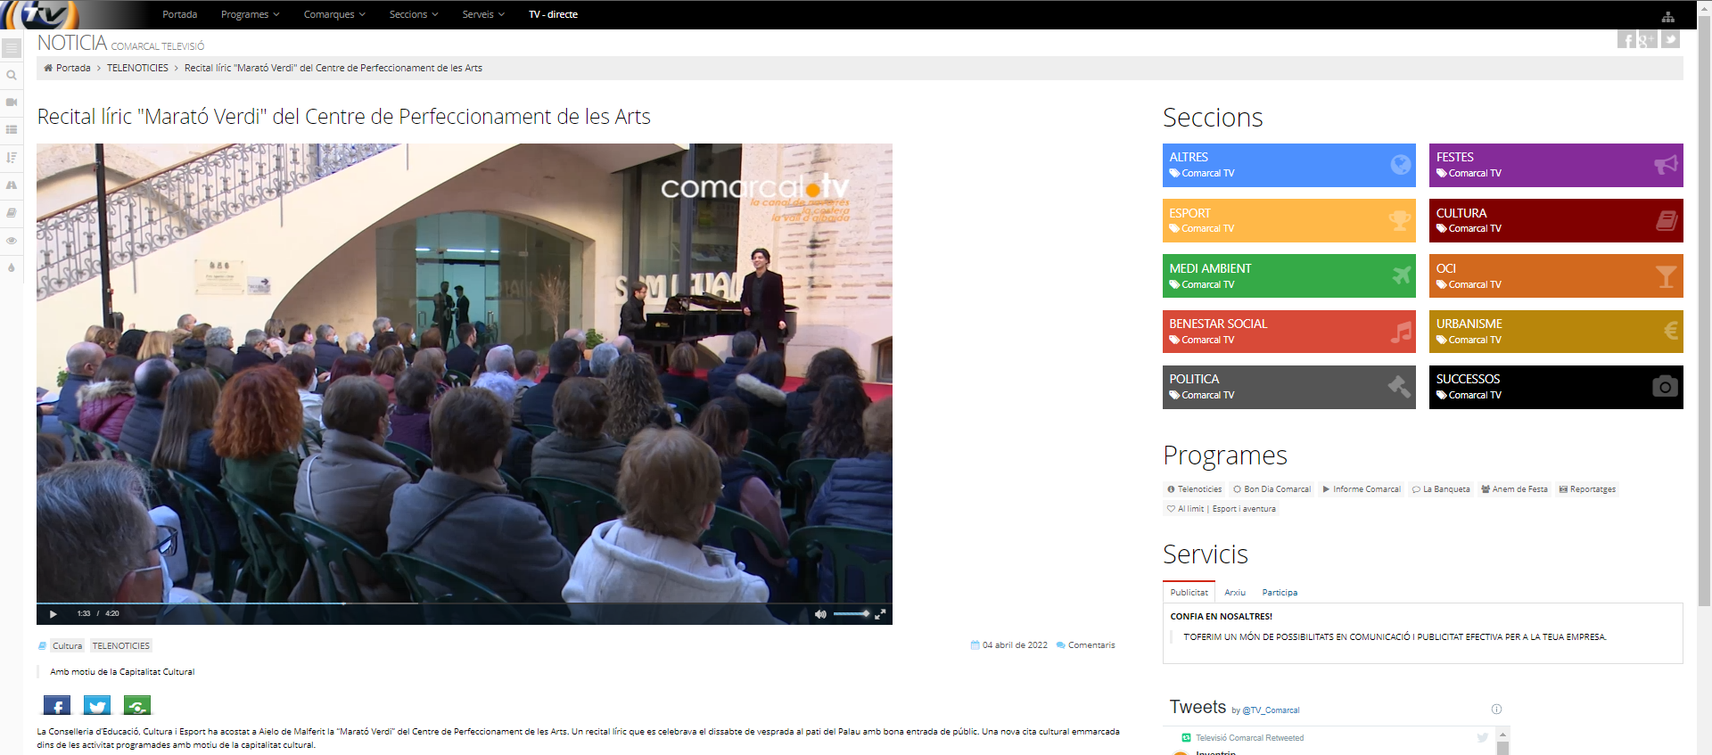Screen dimensions: 1712x755
Task: Open the Twitter icon in the page header
Action: coord(1670,39)
